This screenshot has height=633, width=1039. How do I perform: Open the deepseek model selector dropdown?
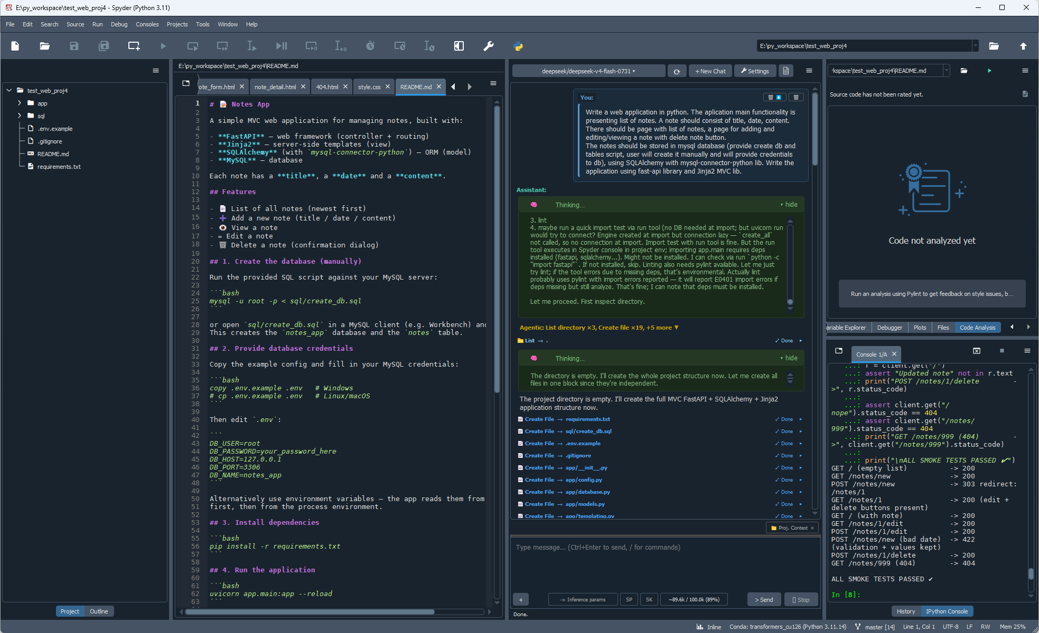588,71
